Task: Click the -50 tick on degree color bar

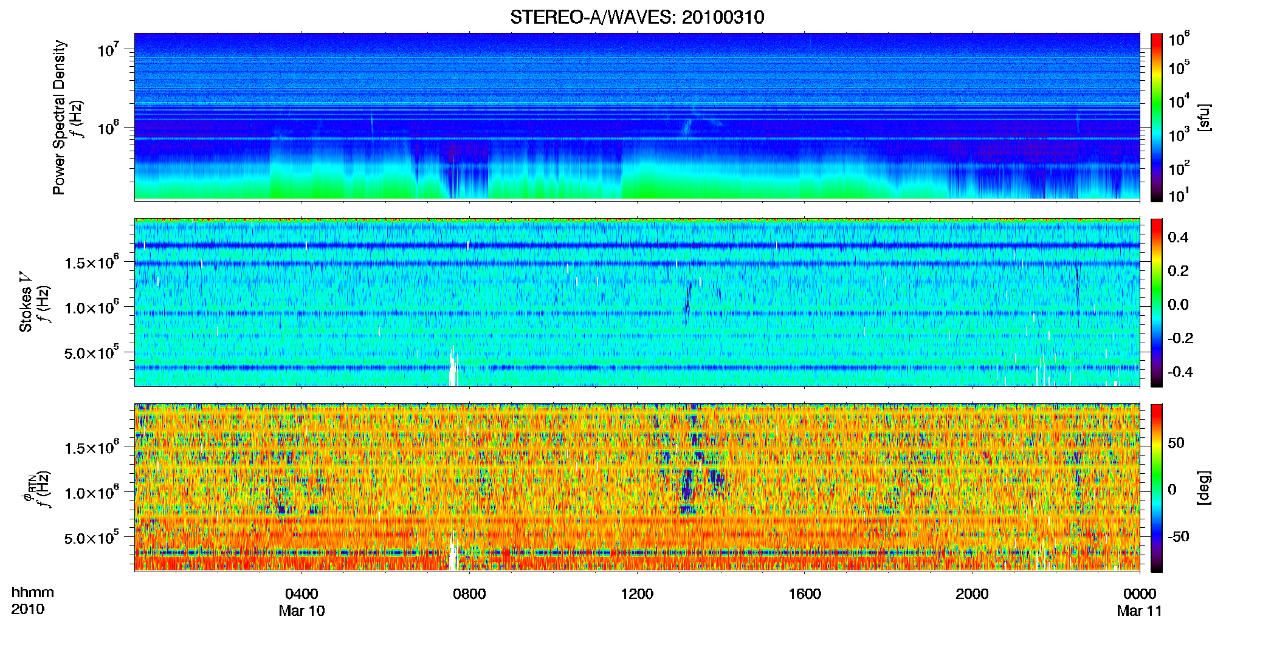Action: pos(1178,537)
